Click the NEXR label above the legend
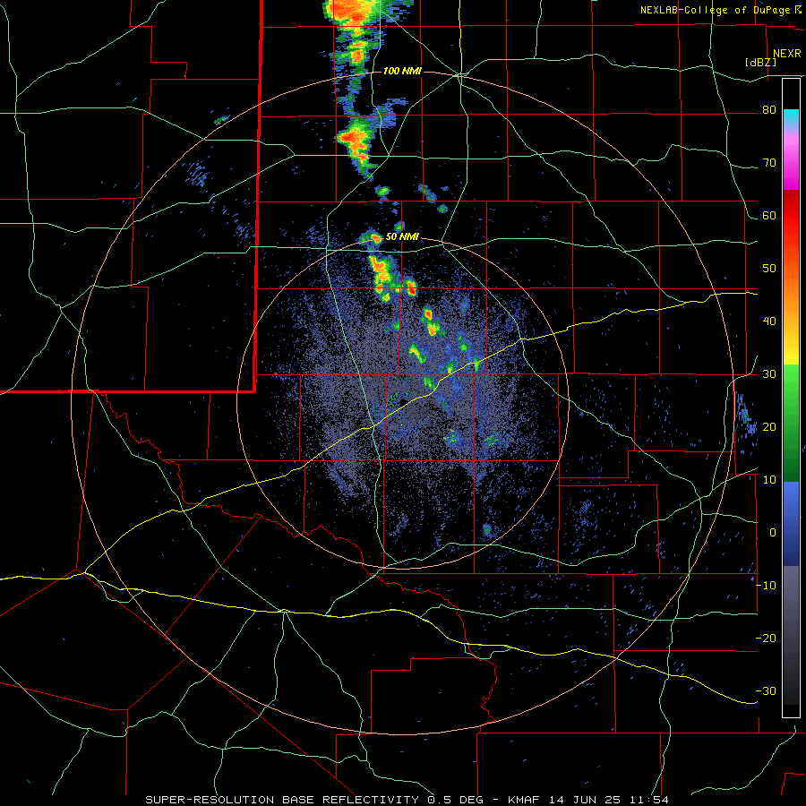Image resolution: width=806 pixels, height=806 pixels. coord(786,54)
